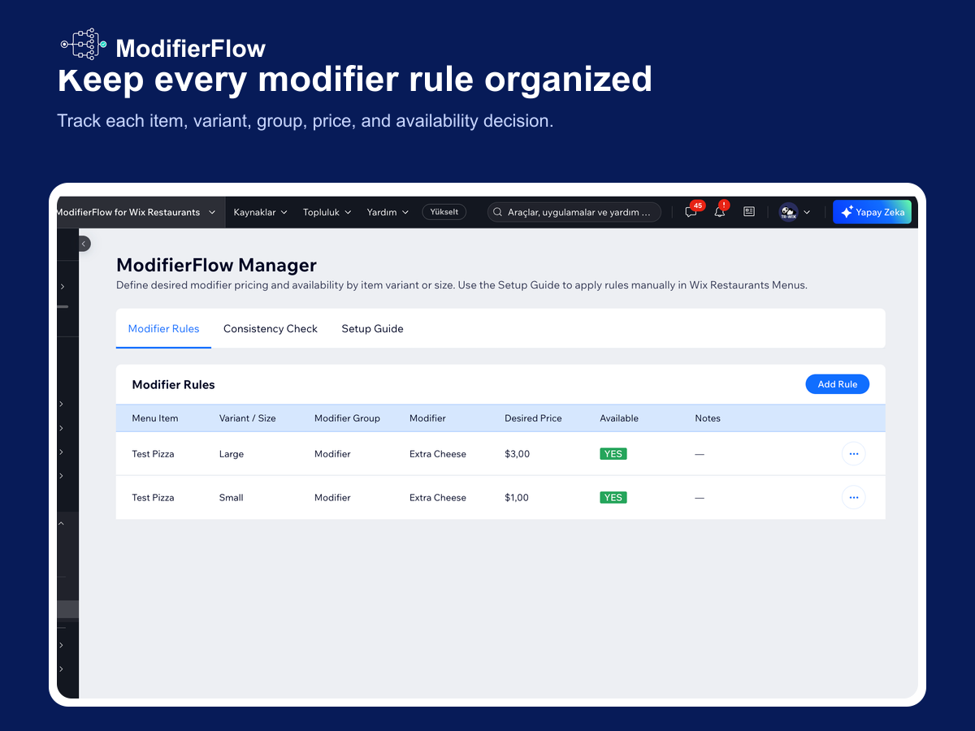
Task: Click the Notes column header
Action: pos(708,418)
